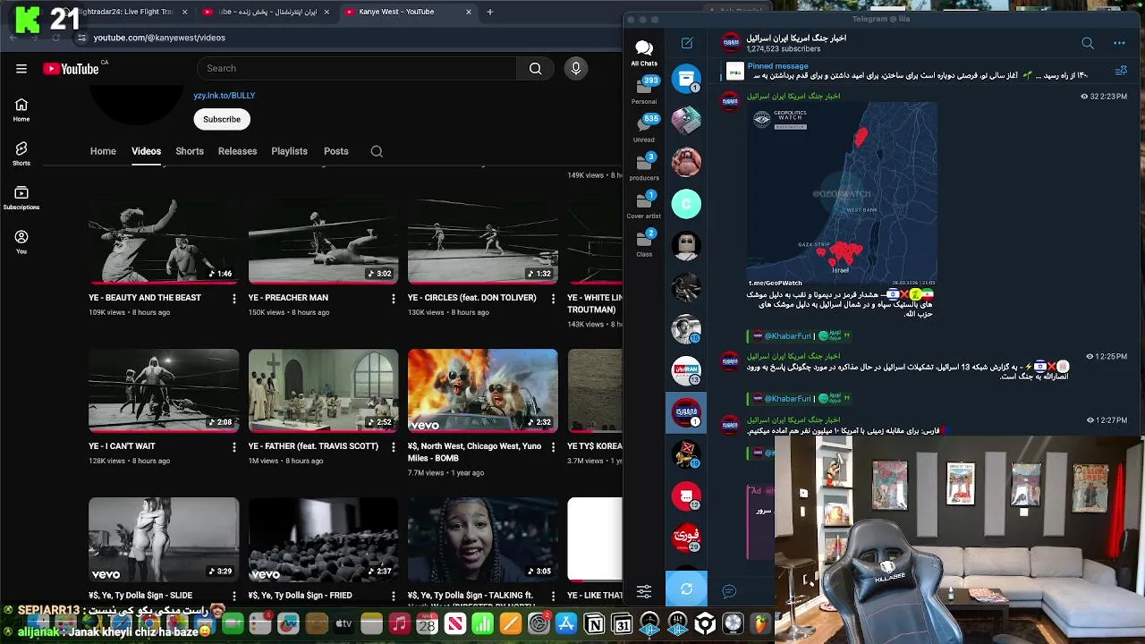Play YE - FATHER (feat. TRAVIS SCOTT) thumbnail
Viewport: 1145px width, 644px height.
click(323, 390)
